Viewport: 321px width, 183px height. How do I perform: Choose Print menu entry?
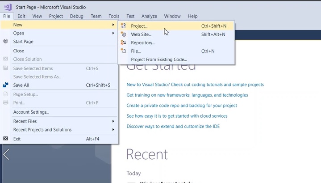(x=59, y=102)
